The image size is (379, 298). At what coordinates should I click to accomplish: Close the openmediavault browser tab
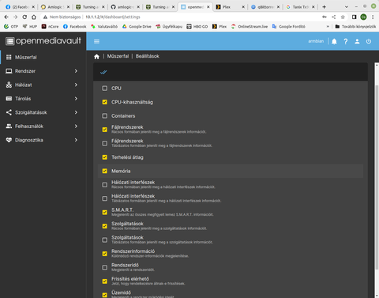(x=208, y=7)
